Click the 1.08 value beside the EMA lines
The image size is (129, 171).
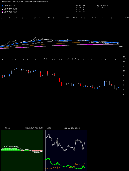coord(121,47)
